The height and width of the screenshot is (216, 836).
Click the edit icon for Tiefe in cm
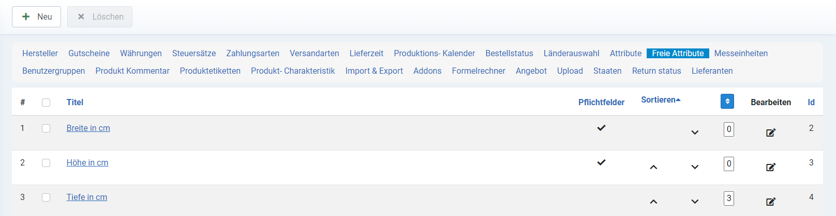pyautogui.click(x=771, y=202)
